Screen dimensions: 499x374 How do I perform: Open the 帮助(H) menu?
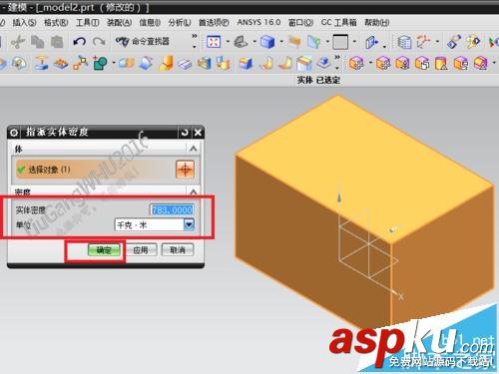[x=377, y=23]
